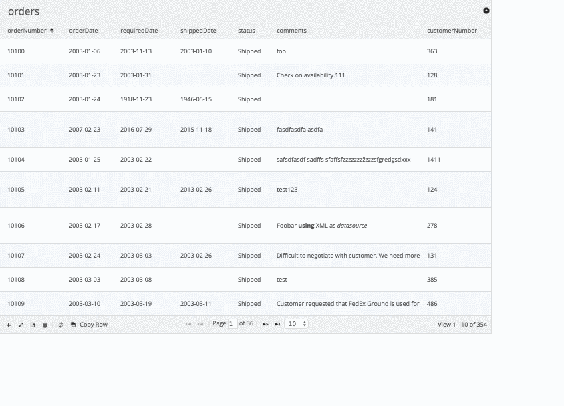Go to the previous page icon
This screenshot has width=564, height=406.
pos(200,324)
